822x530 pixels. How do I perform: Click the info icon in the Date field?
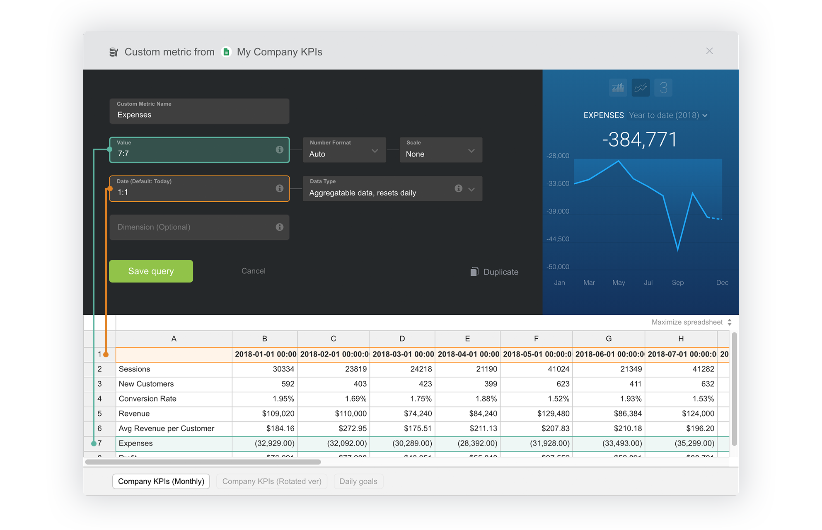click(x=279, y=188)
